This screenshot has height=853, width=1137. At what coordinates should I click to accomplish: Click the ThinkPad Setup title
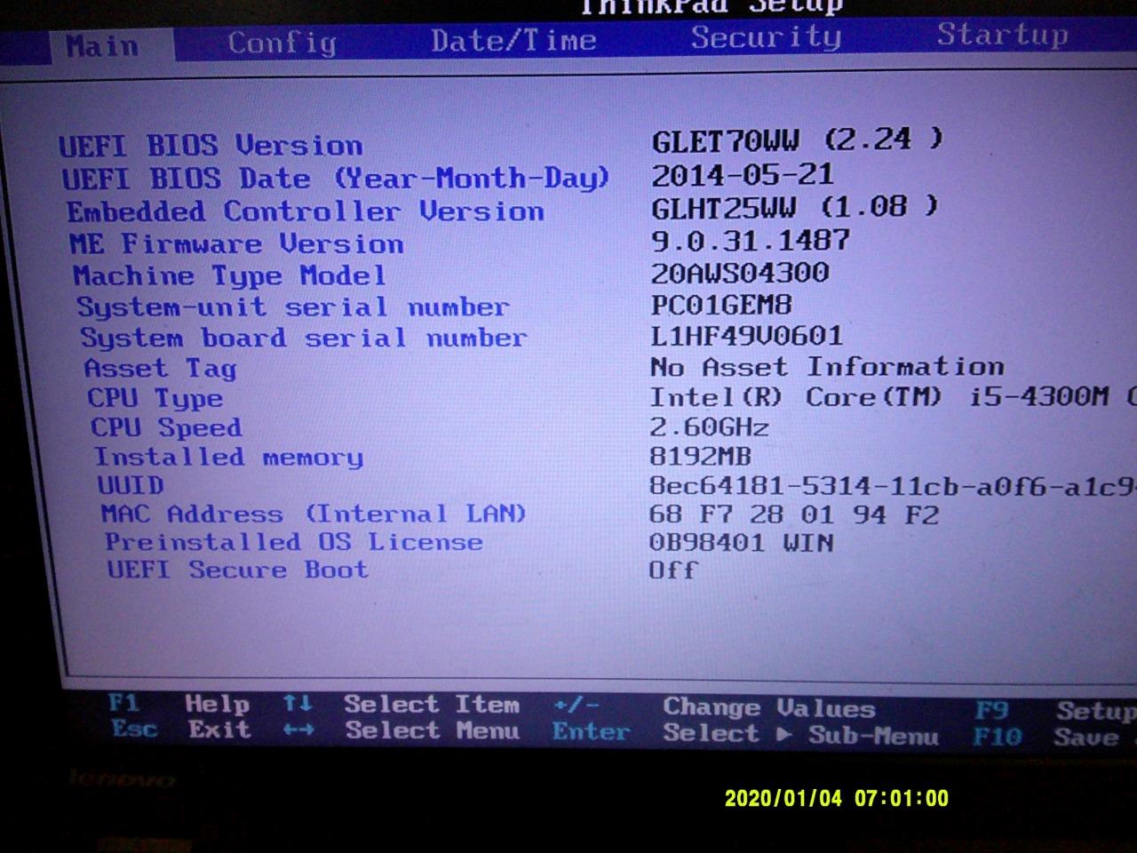[711, 7]
